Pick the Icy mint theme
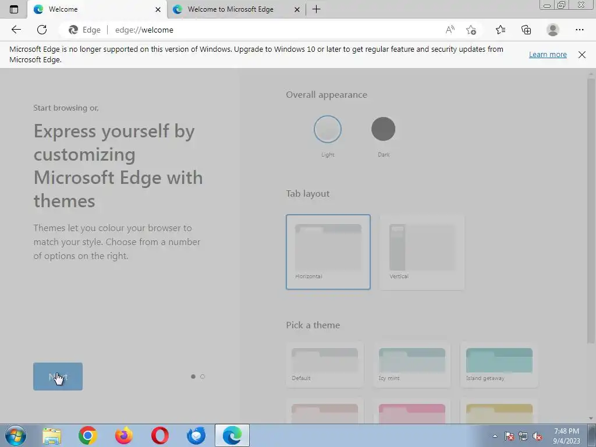Screen dimensions: 596x447 pyautogui.click(x=412, y=365)
